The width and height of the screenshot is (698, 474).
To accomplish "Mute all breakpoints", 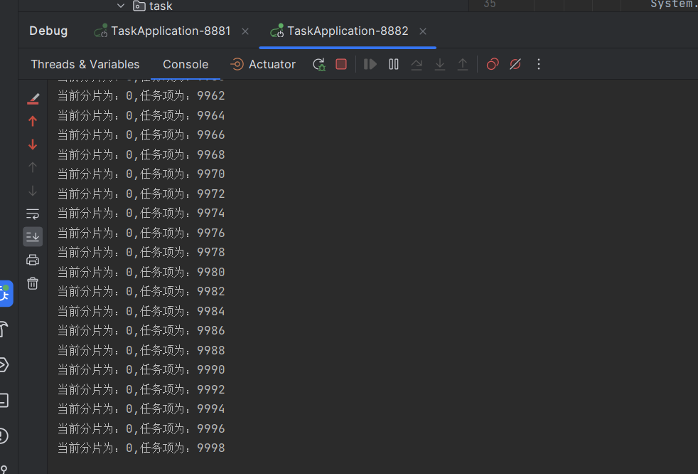I will (515, 63).
